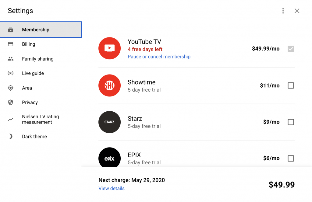Click the $6/mo EPIX price

[271, 158]
